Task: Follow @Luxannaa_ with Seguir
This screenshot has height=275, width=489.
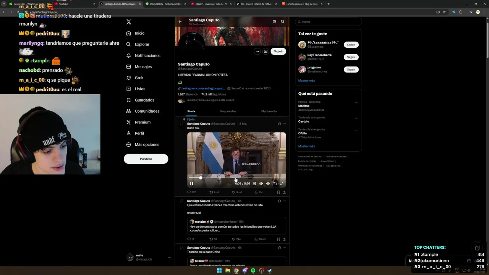Action: 351,45
